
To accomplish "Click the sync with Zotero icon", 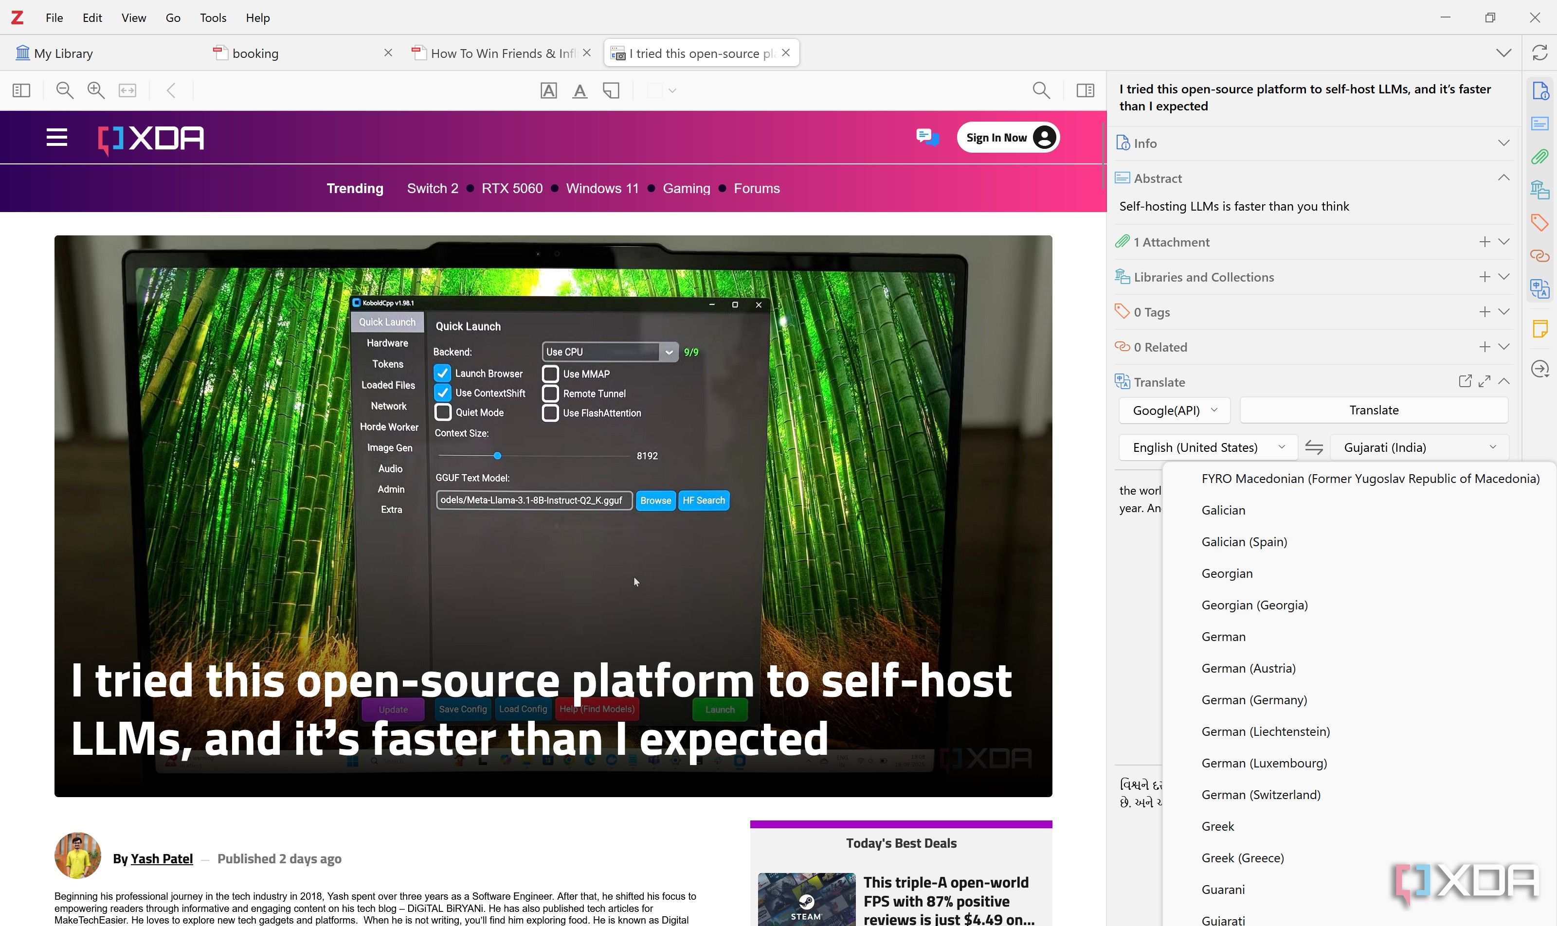I will [1539, 53].
